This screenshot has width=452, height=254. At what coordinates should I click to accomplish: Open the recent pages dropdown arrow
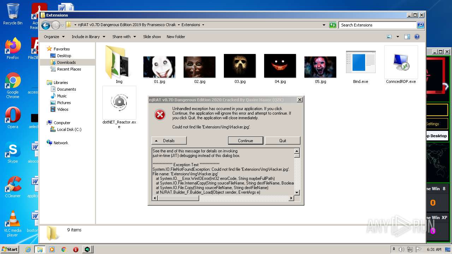(x=62, y=25)
